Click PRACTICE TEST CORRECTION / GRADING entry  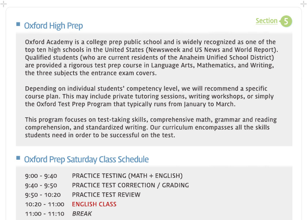[130, 185]
